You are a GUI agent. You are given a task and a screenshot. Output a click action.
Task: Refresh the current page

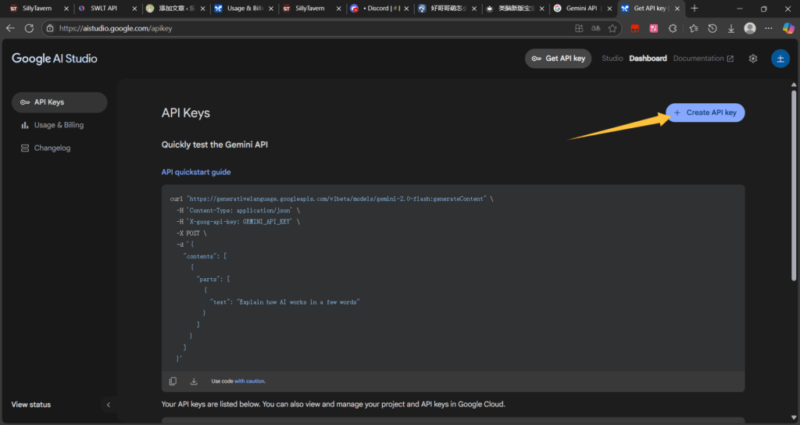click(29, 28)
